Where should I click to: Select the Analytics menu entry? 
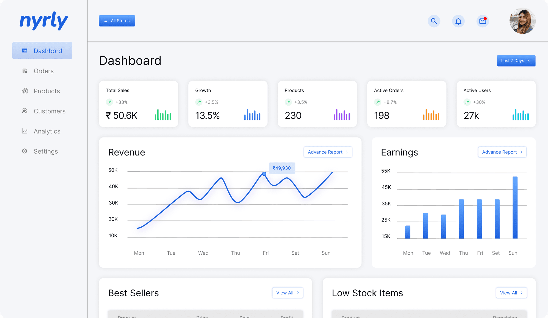coord(47,131)
